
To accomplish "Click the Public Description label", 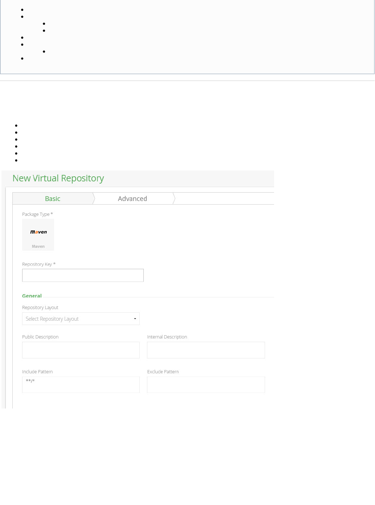I will click(x=40, y=337).
